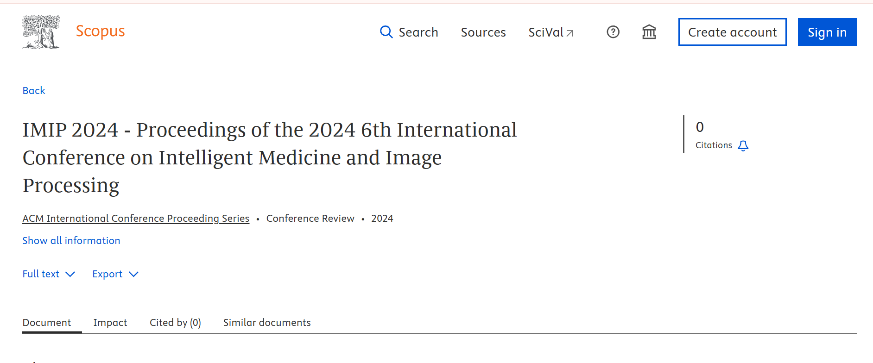The width and height of the screenshot is (873, 363).
Task: Expand the Full text dropdown
Action: click(49, 274)
